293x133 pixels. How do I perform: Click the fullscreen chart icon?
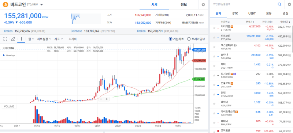click(5, 39)
